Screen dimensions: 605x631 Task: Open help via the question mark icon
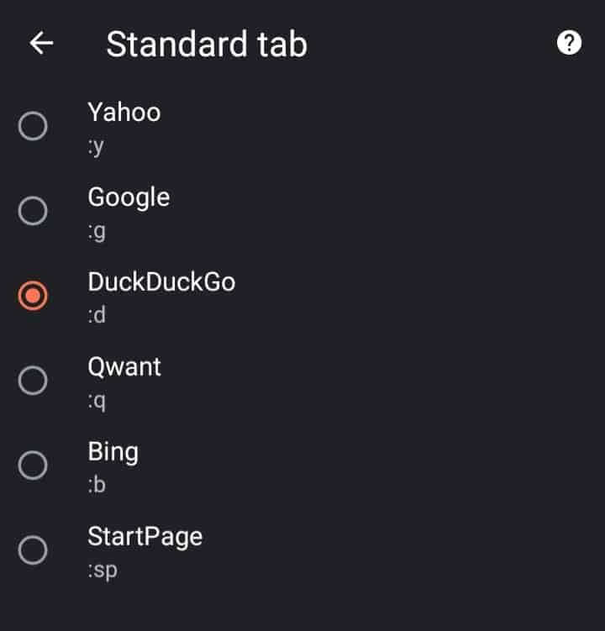click(569, 44)
